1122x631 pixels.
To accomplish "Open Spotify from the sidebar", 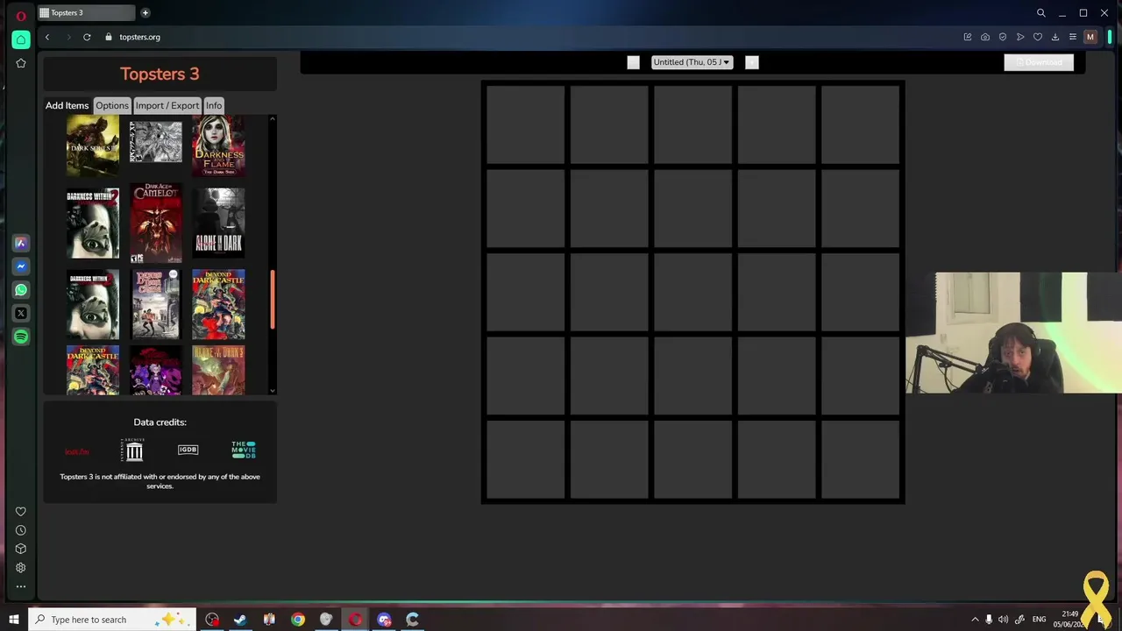I will pos(21,337).
